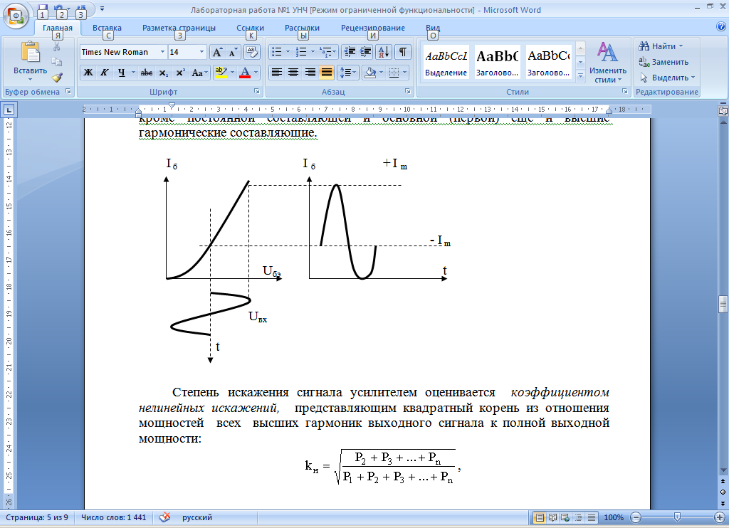Open Font dialog launcher (Шрифт)
The image size is (729, 528).
tap(256, 92)
